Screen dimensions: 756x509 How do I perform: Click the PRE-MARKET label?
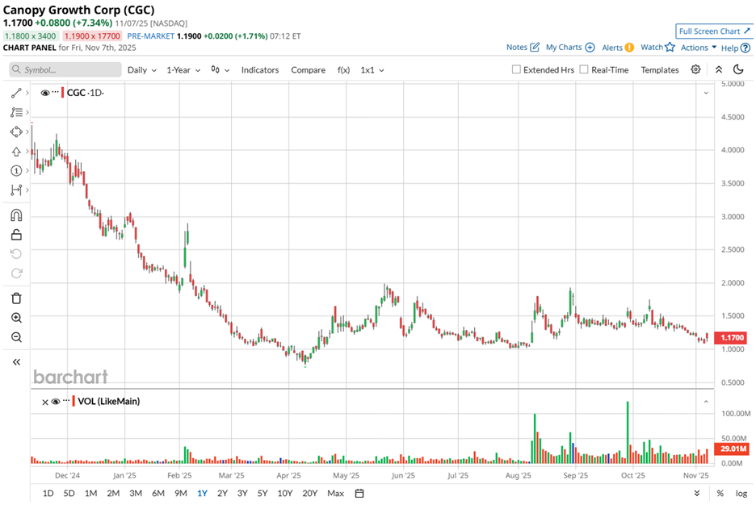(150, 36)
